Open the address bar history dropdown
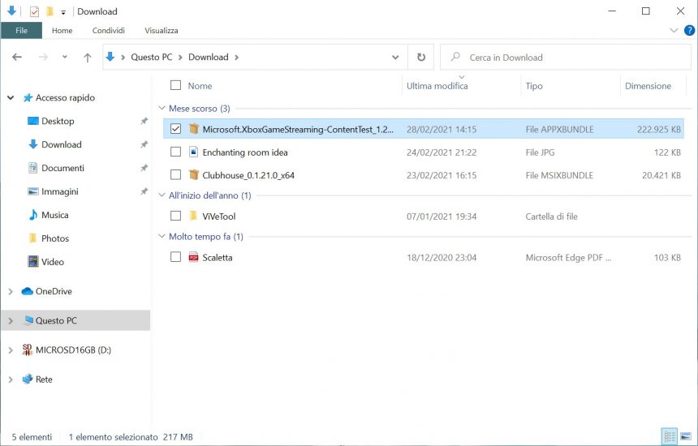698x446 pixels. pyautogui.click(x=395, y=58)
